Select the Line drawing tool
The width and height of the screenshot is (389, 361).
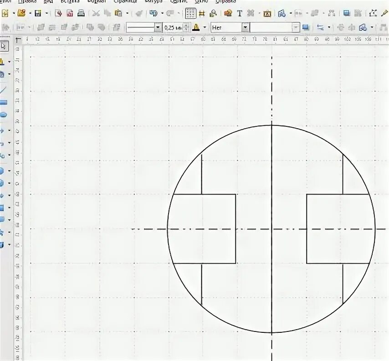(3, 90)
